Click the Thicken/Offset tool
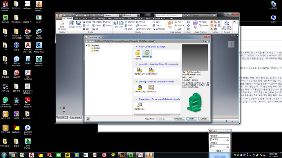This screenshot has height=158, width=282. tap(144, 29)
